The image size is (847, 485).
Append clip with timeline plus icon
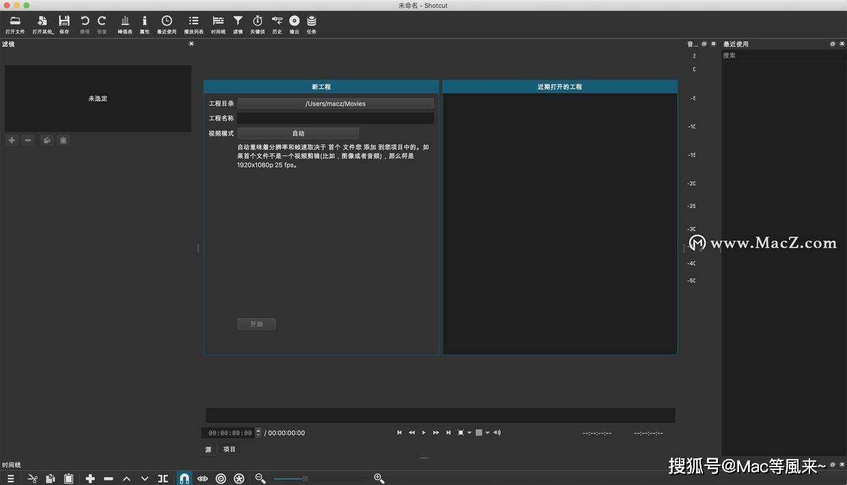tap(90, 479)
